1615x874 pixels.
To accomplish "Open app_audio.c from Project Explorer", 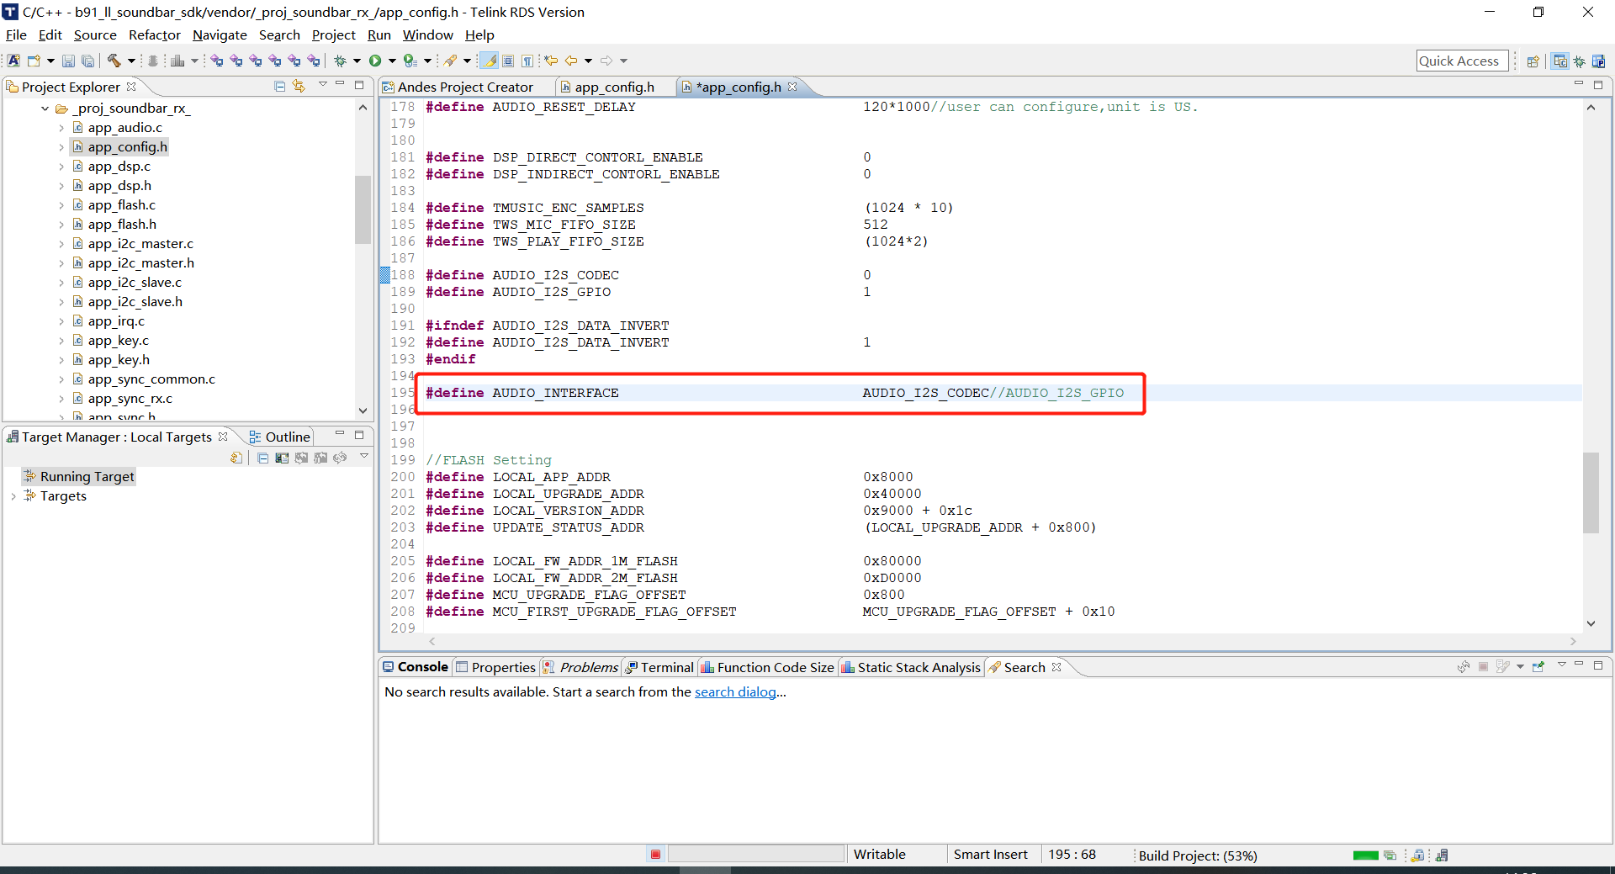I will click(126, 127).
